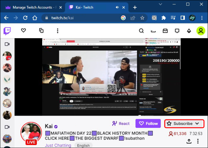Open the media control playlist icon
The height and width of the screenshot is (148, 208).
click(x=173, y=18)
